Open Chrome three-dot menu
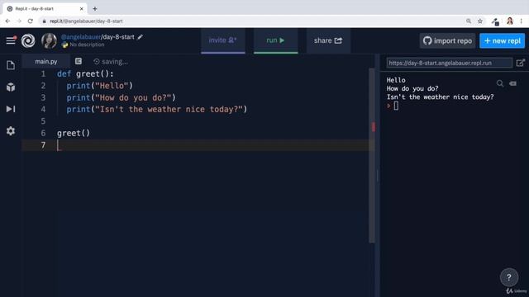The height and width of the screenshot is (297, 529). click(x=522, y=21)
